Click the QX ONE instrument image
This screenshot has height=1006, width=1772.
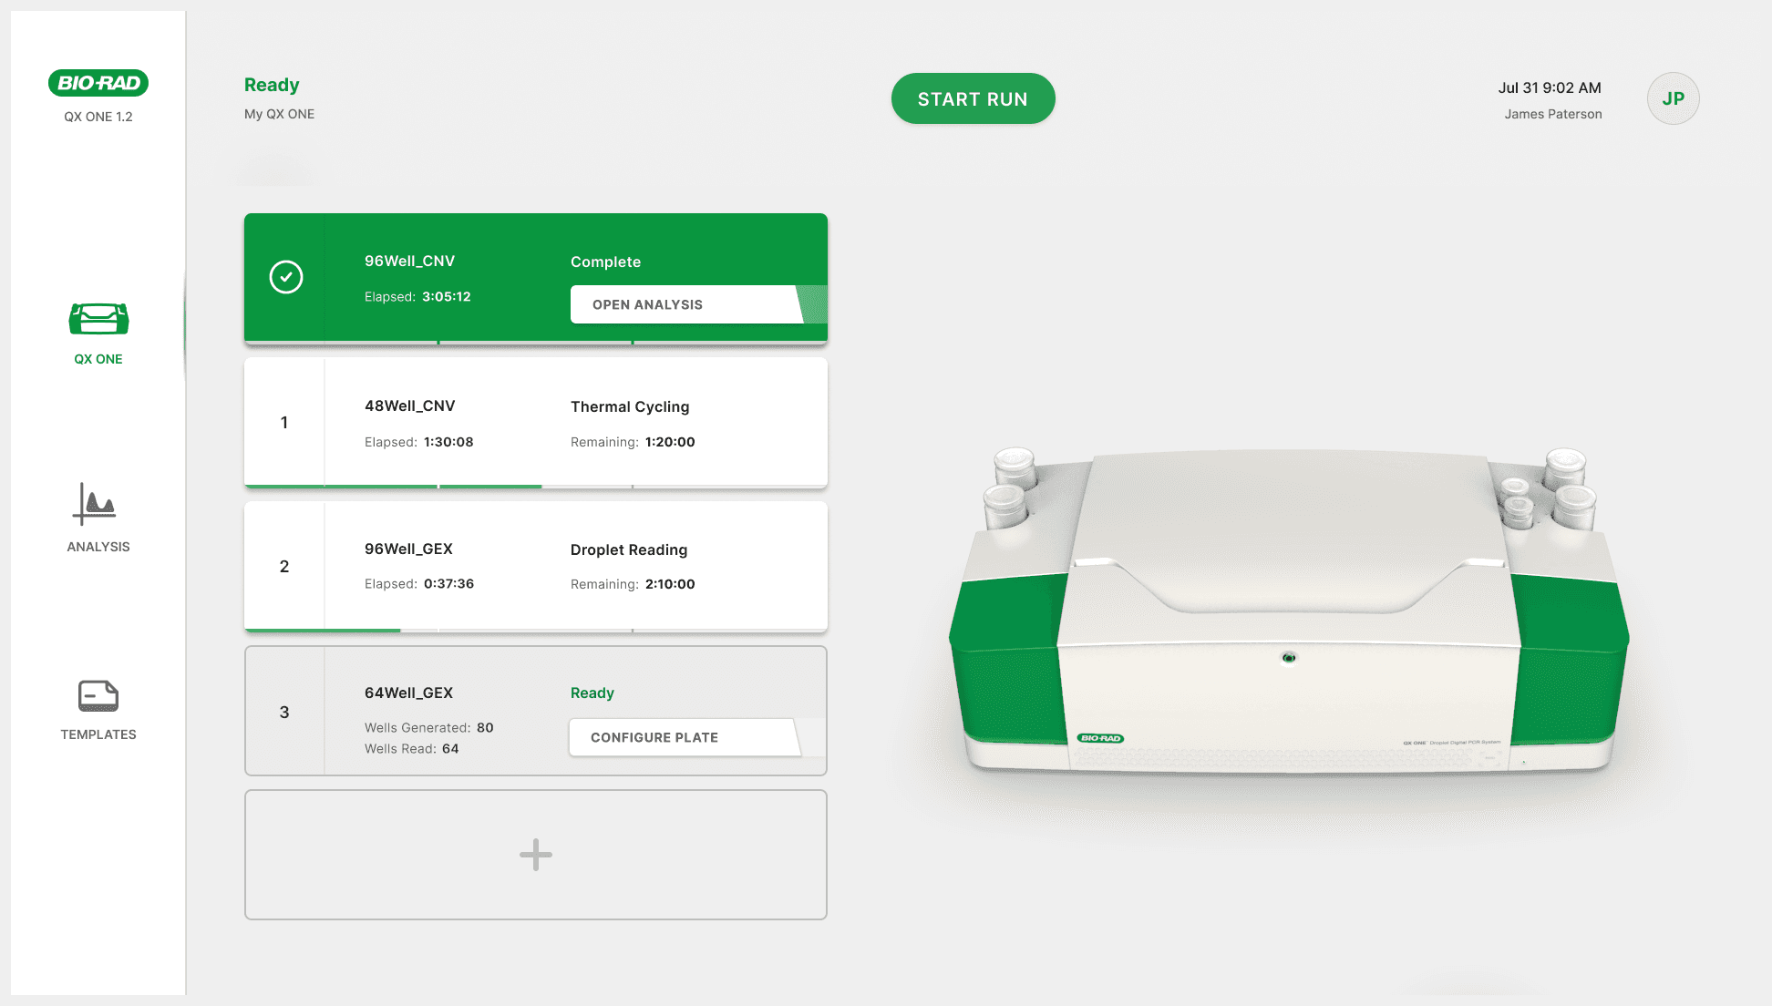pos(1288,611)
